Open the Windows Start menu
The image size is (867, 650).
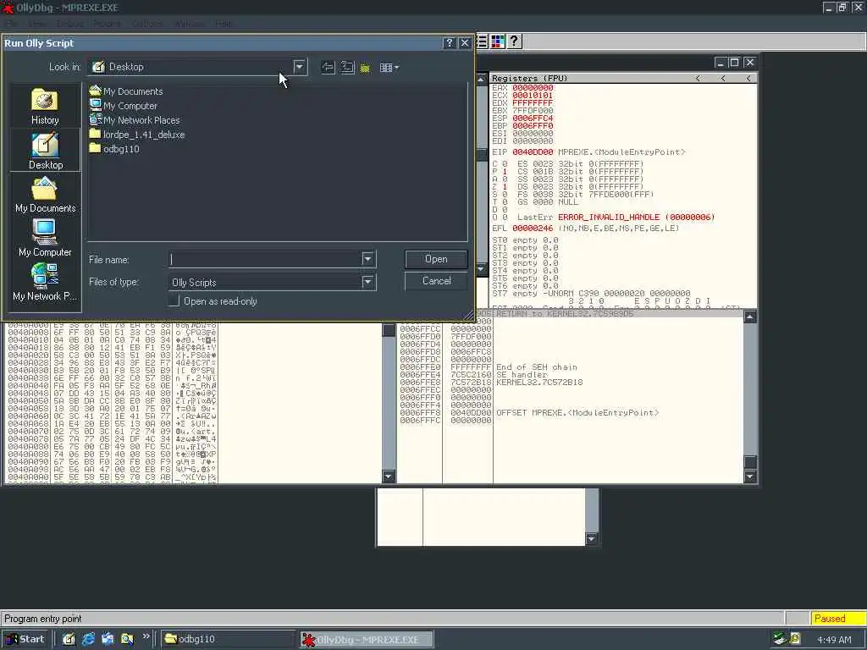pos(25,639)
